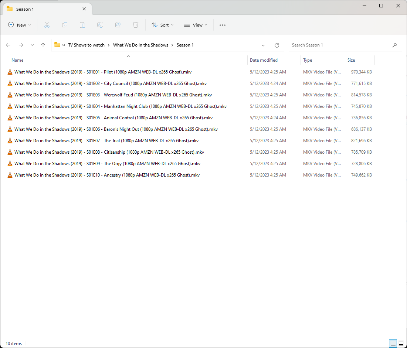The width and height of the screenshot is (407, 348).
Task: Expand chevron after What We Do In the Shadows
Action: point(172,45)
